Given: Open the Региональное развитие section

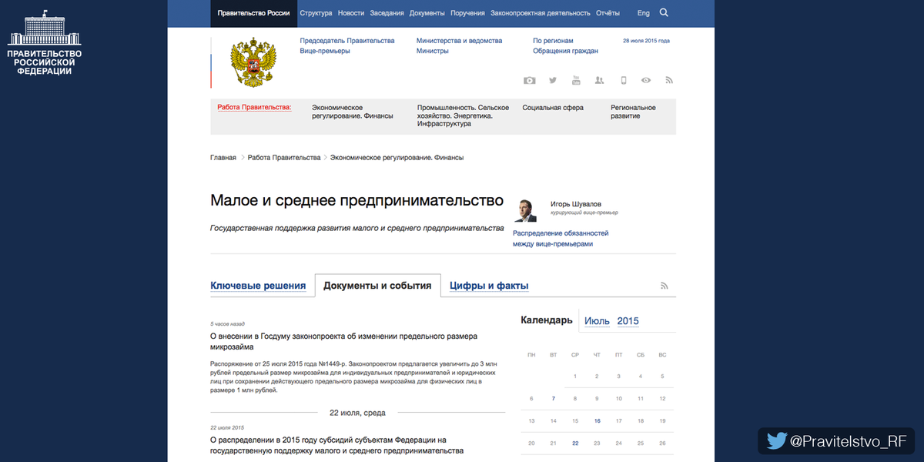Looking at the screenshot, I should tap(633, 112).
